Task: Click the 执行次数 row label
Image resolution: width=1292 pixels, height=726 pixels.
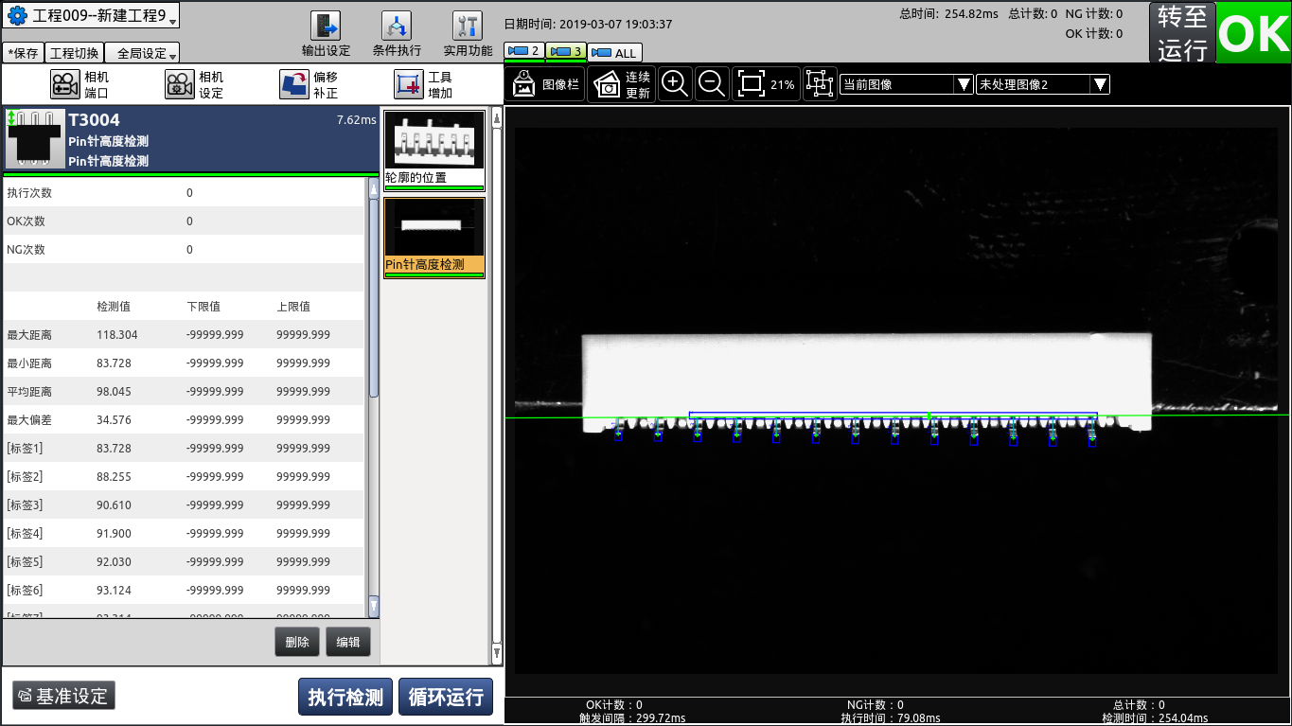Action: point(29,193)
